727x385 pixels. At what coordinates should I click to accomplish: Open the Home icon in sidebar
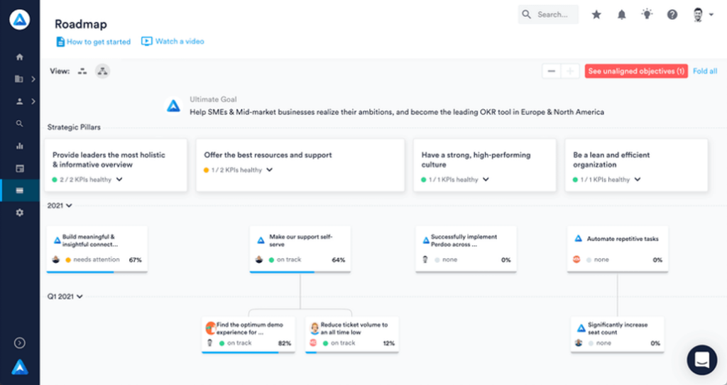coord(19,57)
